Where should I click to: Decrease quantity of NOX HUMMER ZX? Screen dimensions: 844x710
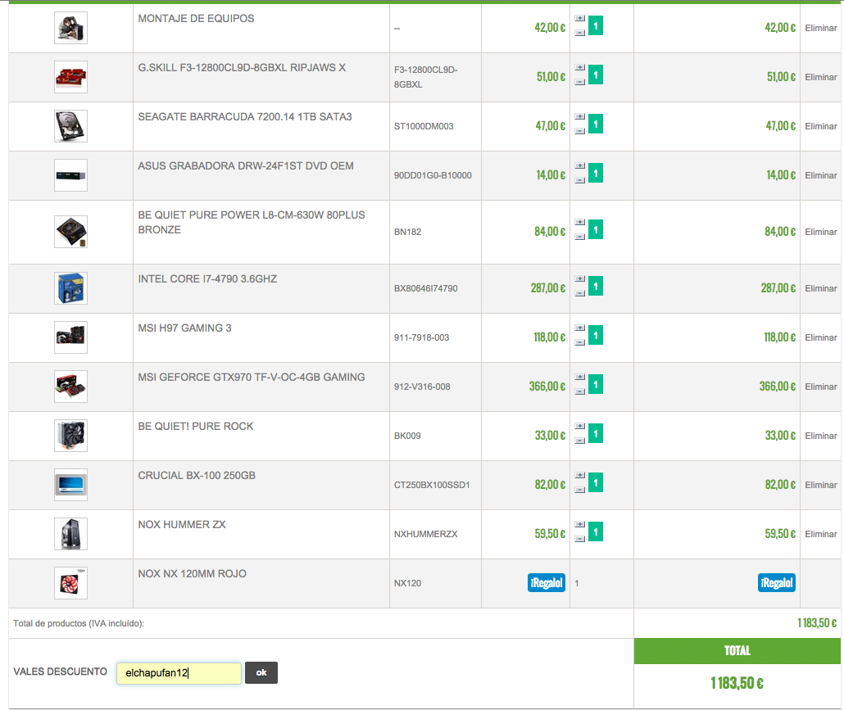click(579, 538)
